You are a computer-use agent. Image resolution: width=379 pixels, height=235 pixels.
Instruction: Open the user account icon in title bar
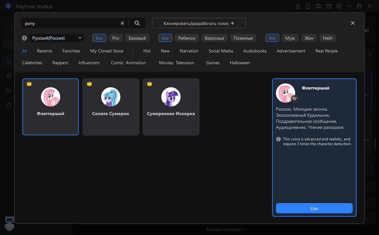[x=298, y=6]
